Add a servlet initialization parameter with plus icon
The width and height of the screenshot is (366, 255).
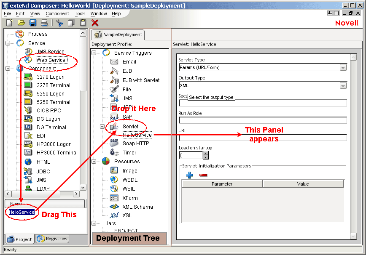[x=189, y=175]
